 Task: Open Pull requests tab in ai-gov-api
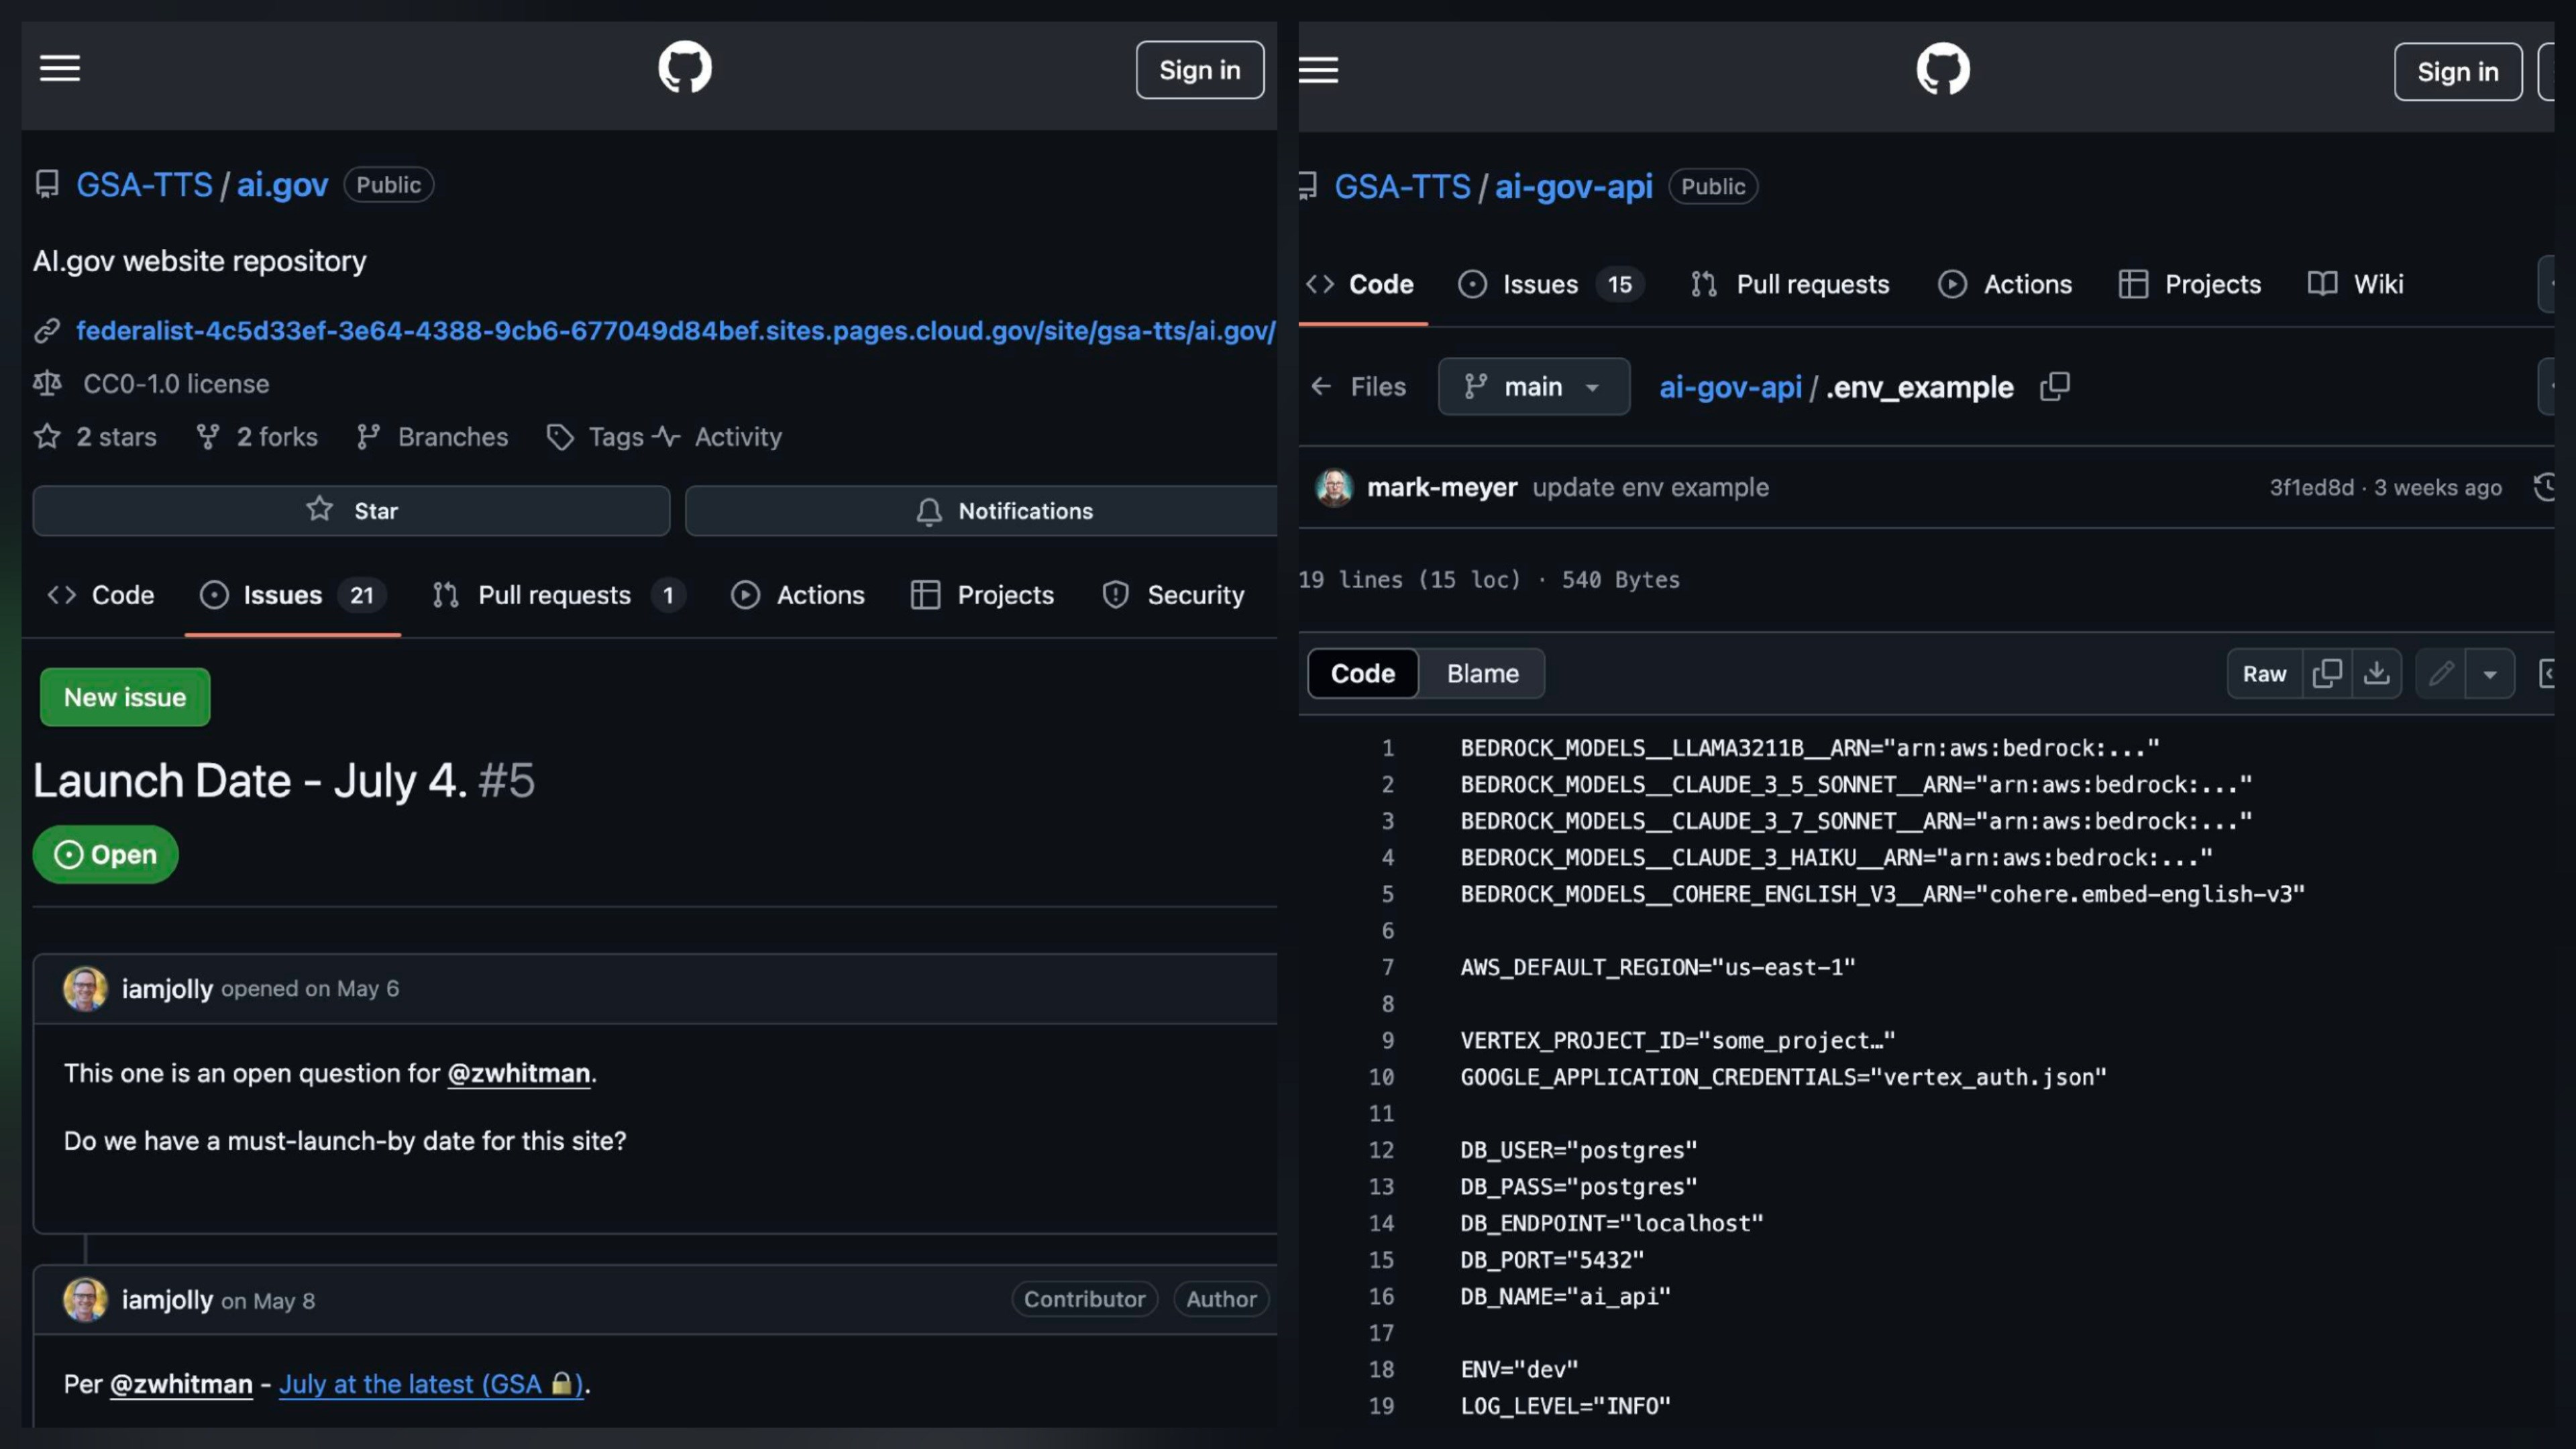(x=1790, y=284)
